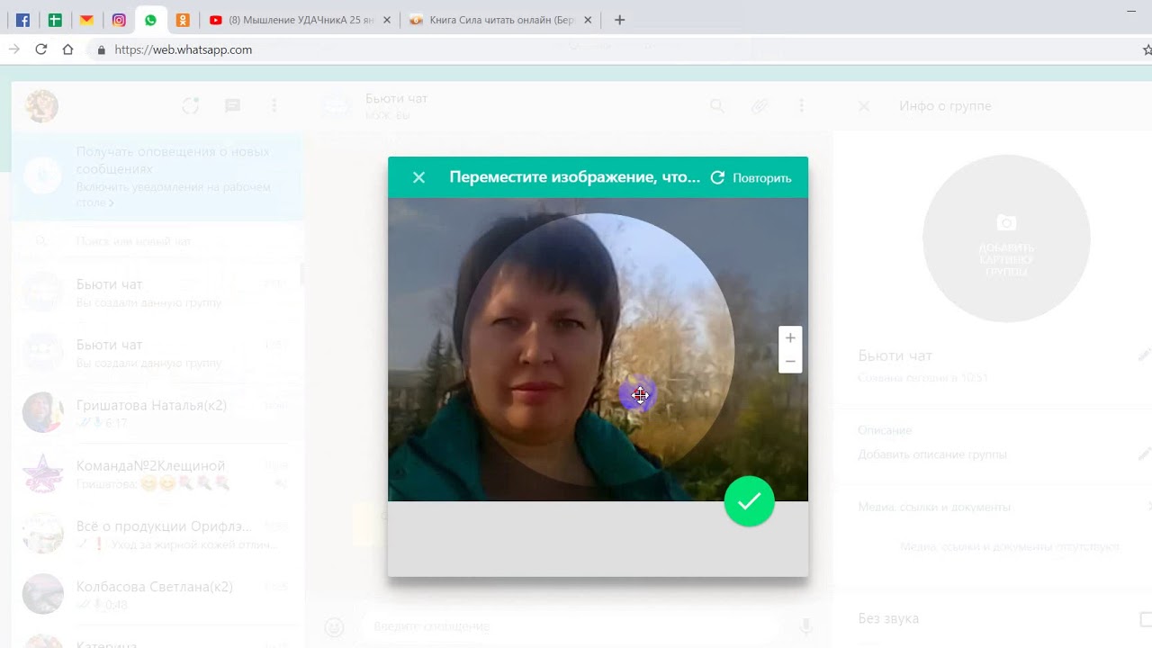The height and width of the screenshot is (648, 1152).
Task: Click the address bar with web.whatsapp.com
Action: 612,49
